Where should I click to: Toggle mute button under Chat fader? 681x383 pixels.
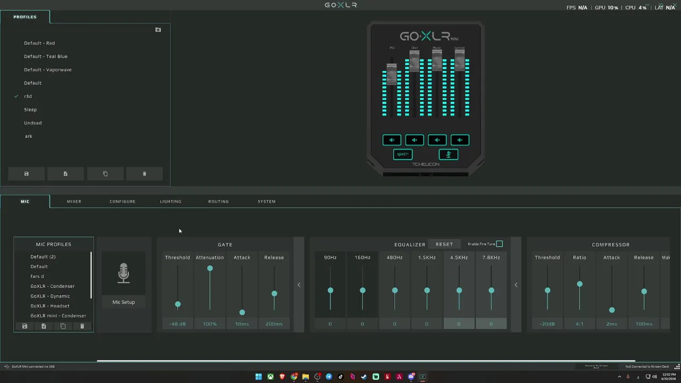click(414, 140)
